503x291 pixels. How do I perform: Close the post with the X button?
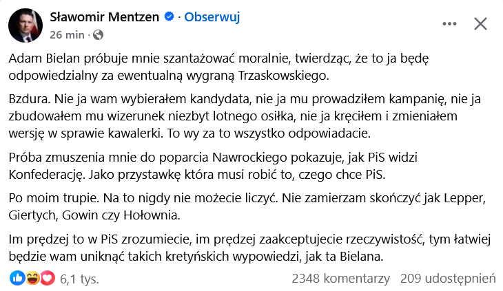(x=481, y=24)
